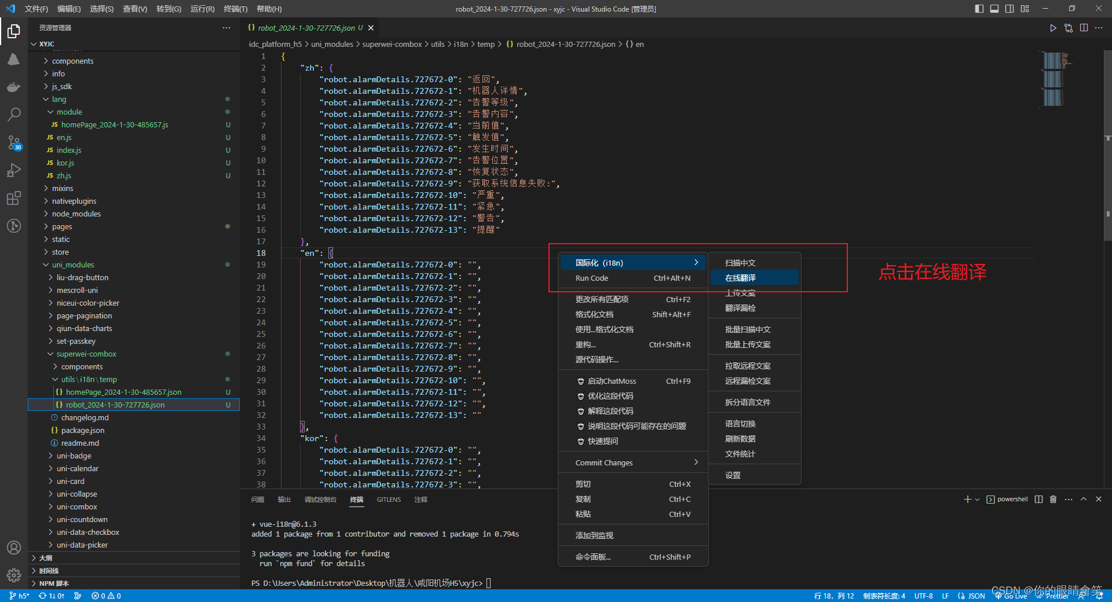The image size is (1112, 602).
Task: Choose 拉取远程文案 in submenu
Action: tap(754, 366)
